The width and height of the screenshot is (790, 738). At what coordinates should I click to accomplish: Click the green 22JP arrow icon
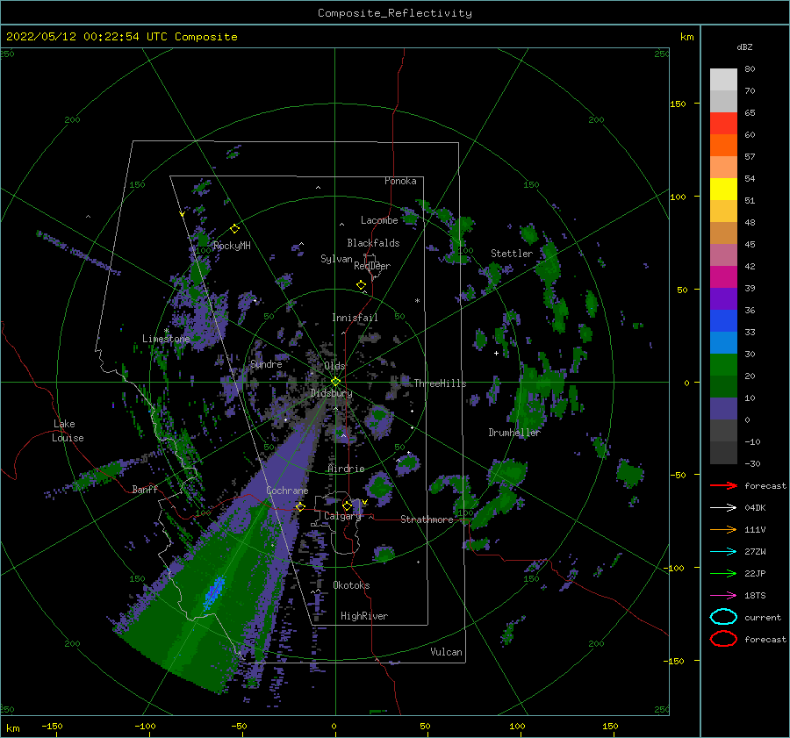click(723, 573)
